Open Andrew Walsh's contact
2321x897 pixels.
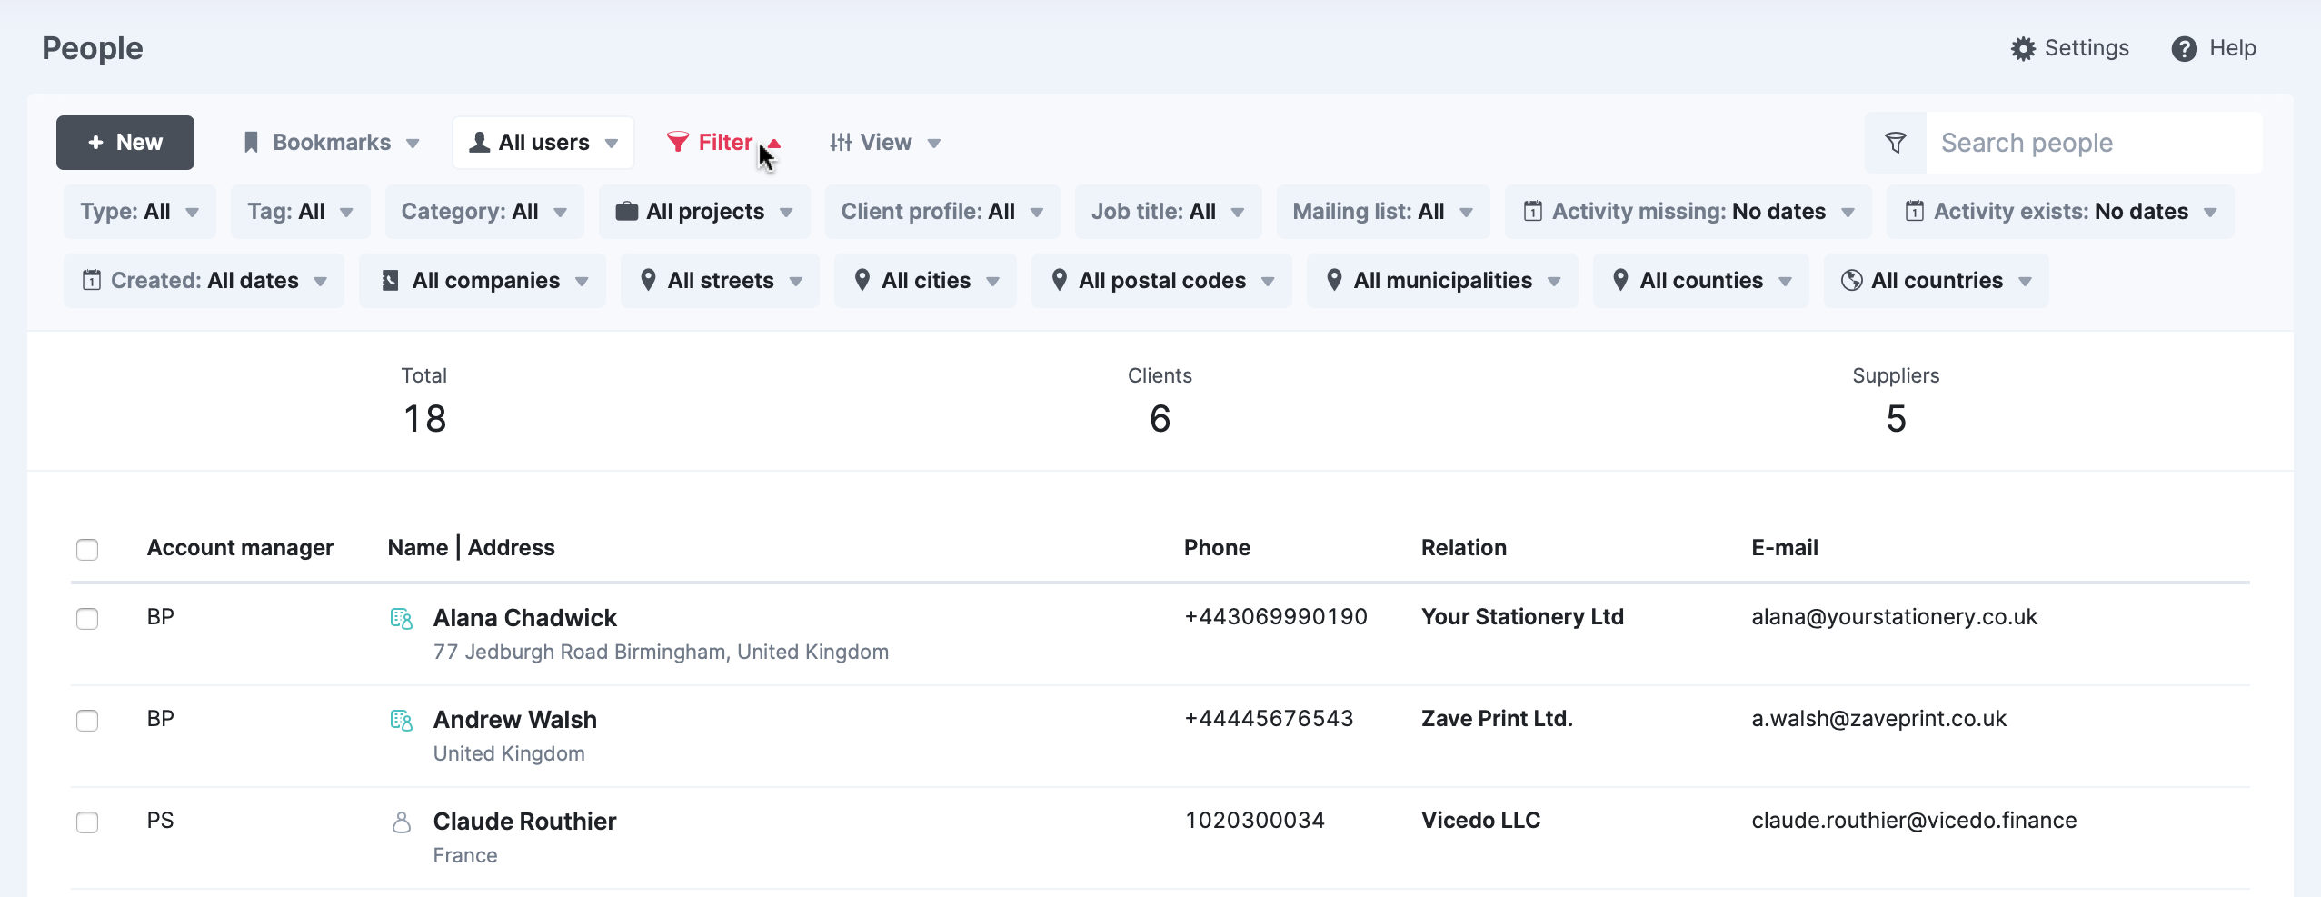515,720
